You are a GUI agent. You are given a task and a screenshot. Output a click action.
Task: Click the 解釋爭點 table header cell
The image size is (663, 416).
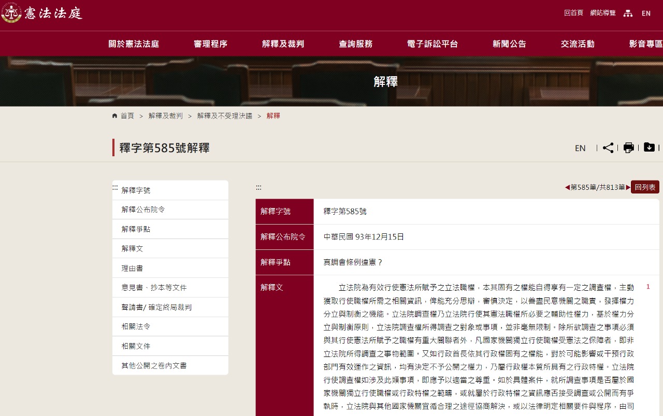pyautogui.click(x=284, y=262)
